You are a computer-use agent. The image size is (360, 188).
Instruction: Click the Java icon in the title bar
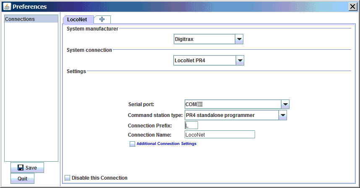7,6
